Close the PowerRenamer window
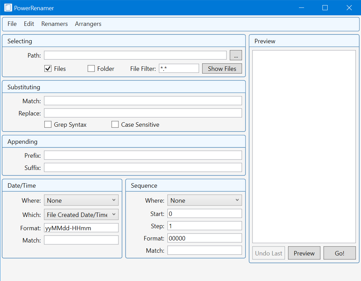The width and height of the screenshot is (361, 281). pyautogui.click(x=349, y=8)
